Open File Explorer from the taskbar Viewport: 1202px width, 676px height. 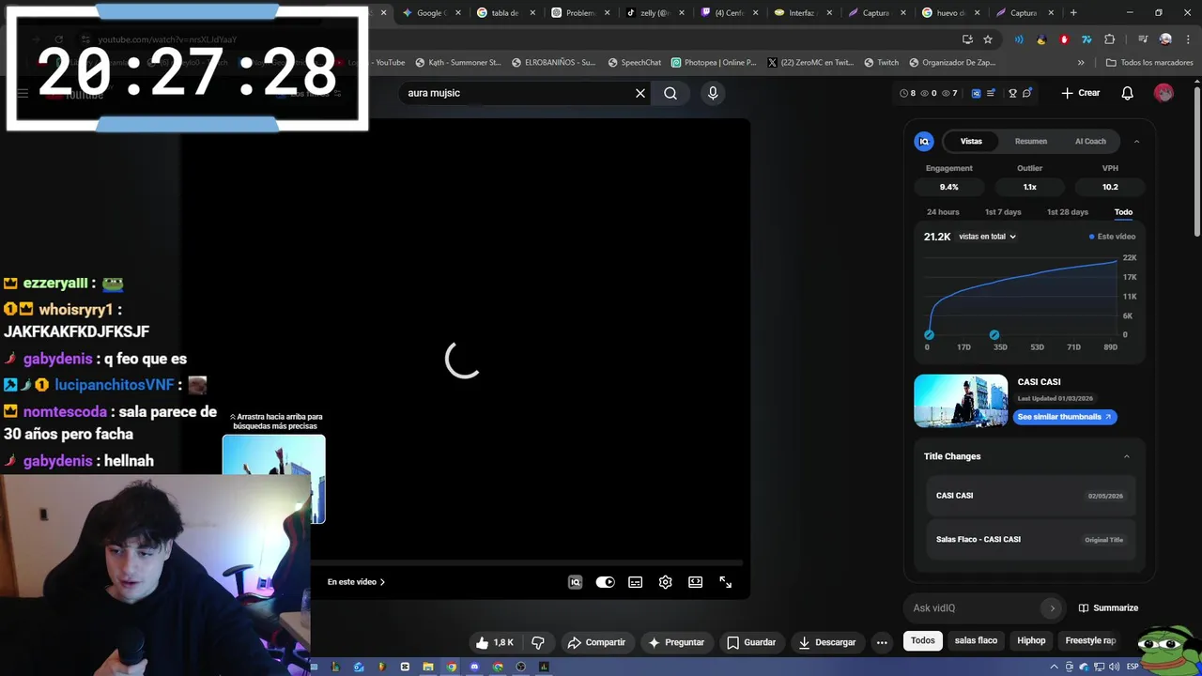(x=428, y=667)
